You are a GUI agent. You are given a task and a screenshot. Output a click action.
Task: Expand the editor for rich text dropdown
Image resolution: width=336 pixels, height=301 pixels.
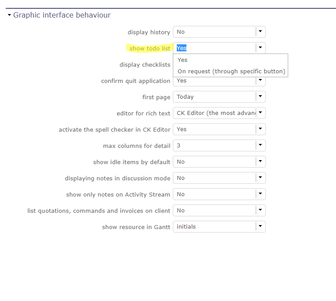pos(260,113)
